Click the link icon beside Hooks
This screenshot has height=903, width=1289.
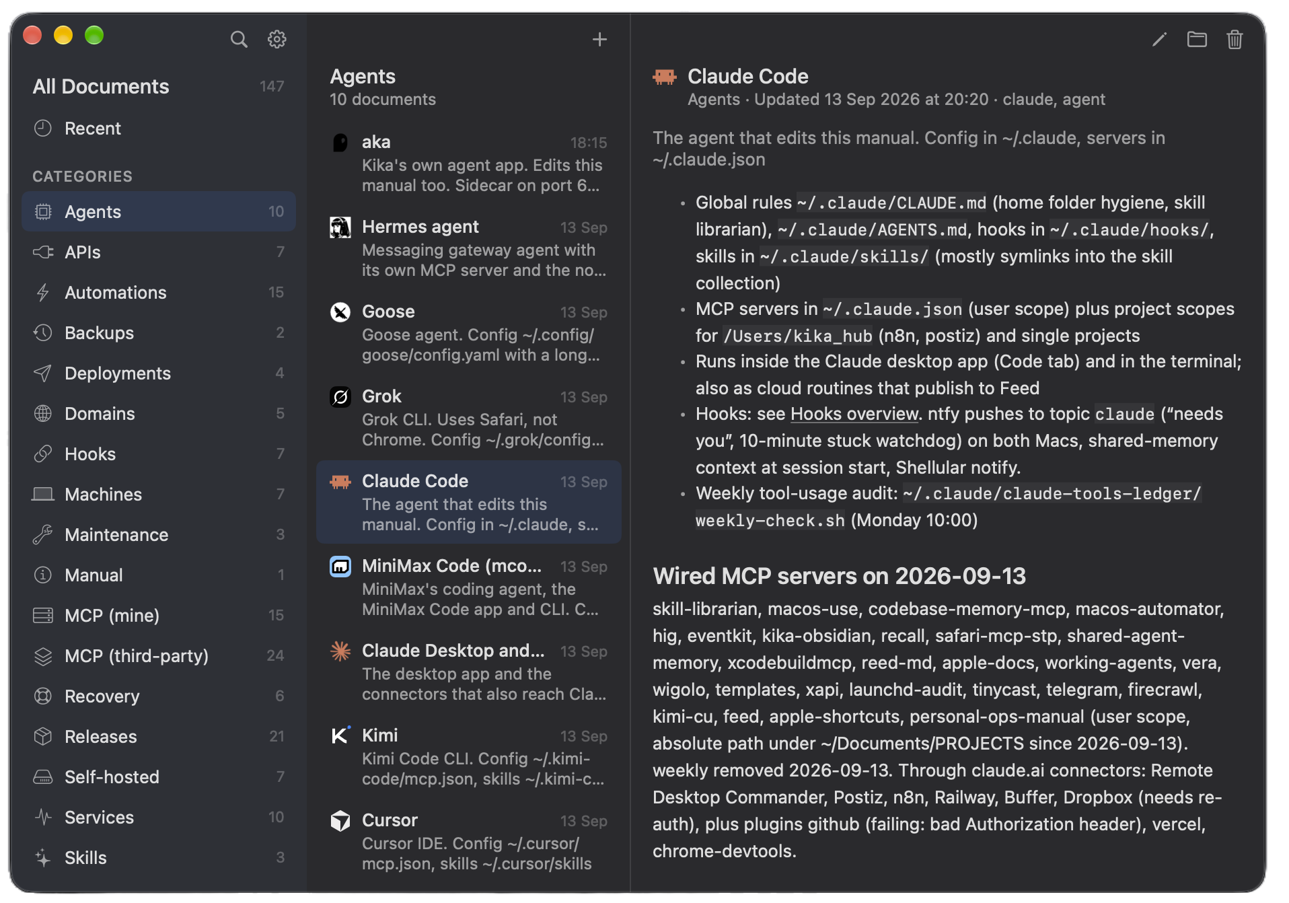(43, 454)
